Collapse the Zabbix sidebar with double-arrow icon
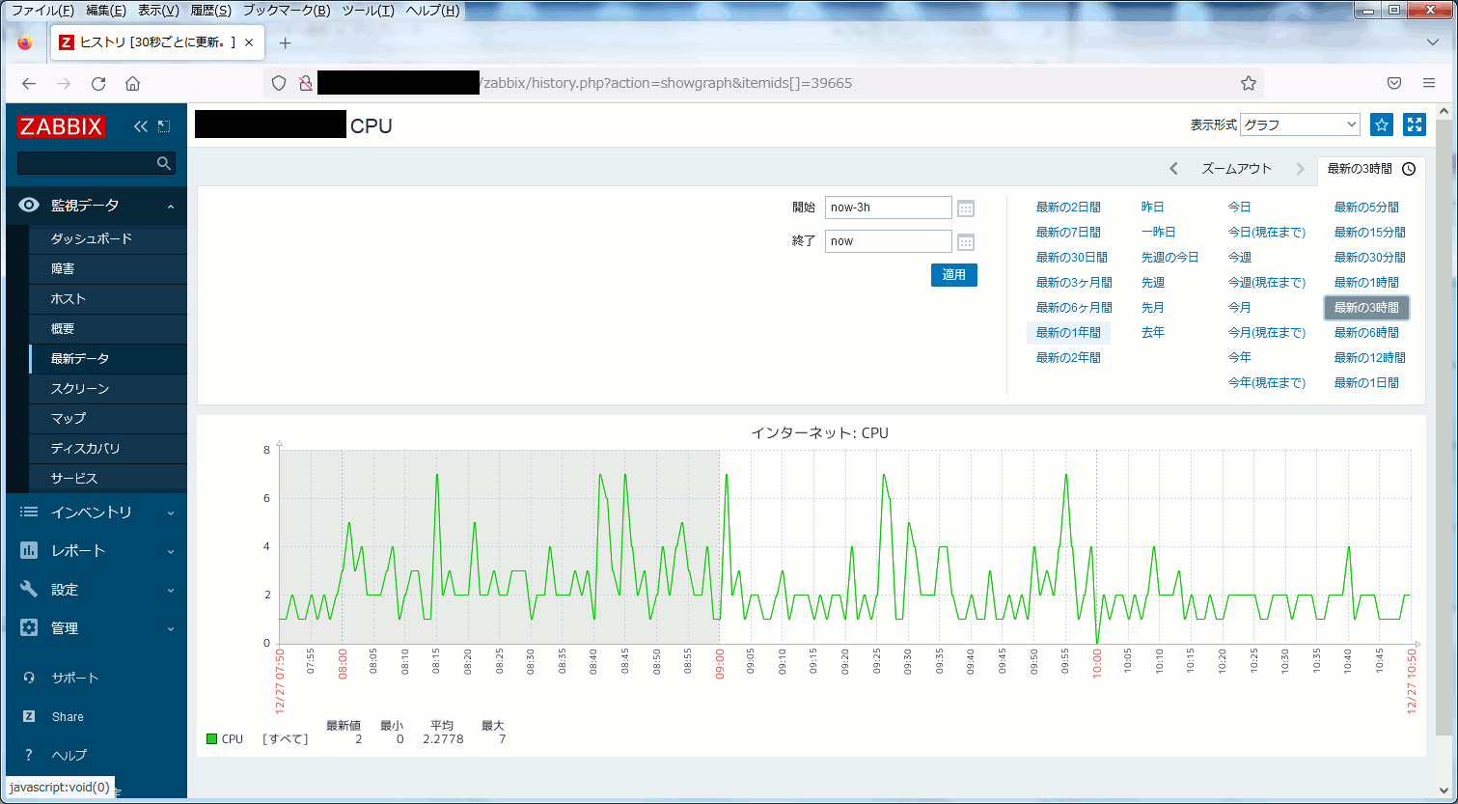 coord(141,126)
